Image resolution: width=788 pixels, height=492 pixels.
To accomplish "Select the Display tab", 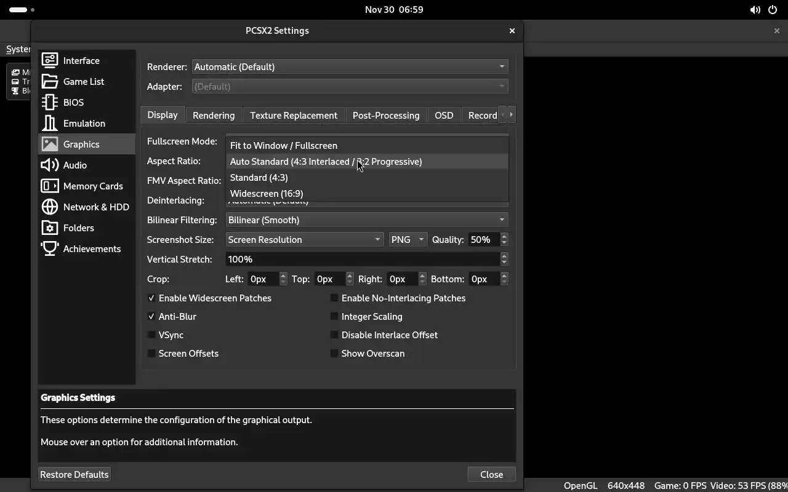I will click(x=163, y=114).
